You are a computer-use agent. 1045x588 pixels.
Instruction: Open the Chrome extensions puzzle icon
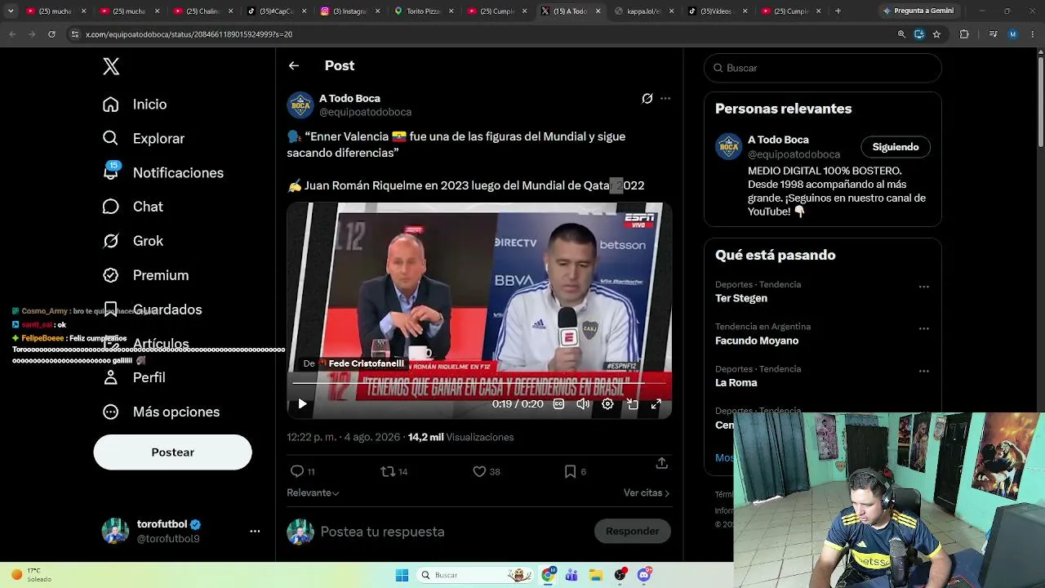pos(964,34)
